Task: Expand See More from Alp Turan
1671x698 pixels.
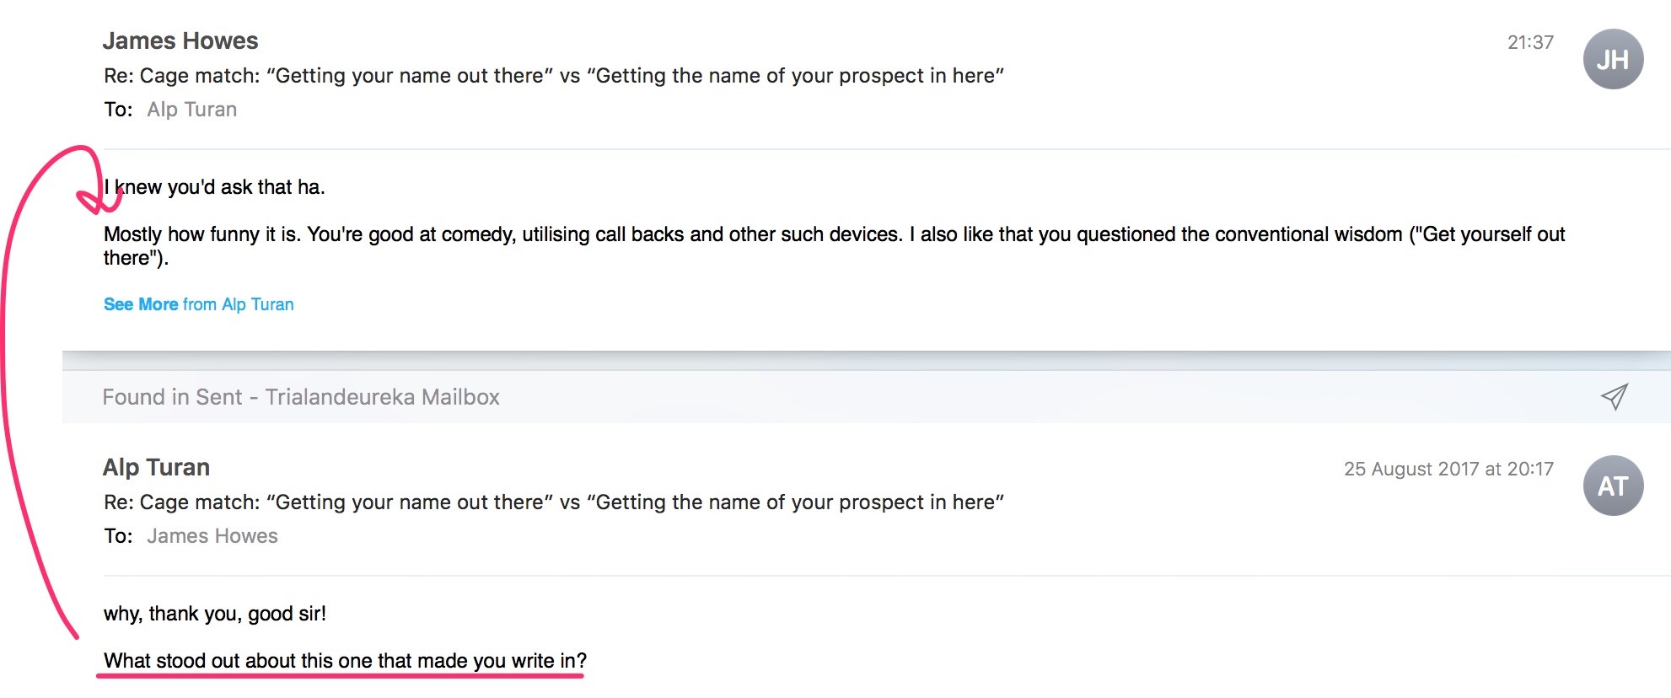Action: tap(198, 304)
